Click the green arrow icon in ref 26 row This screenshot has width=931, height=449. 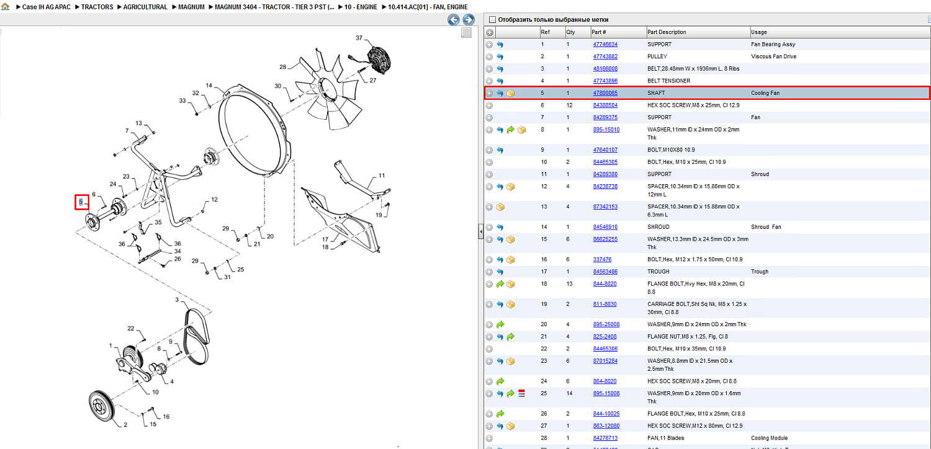(x=500, y=414)
